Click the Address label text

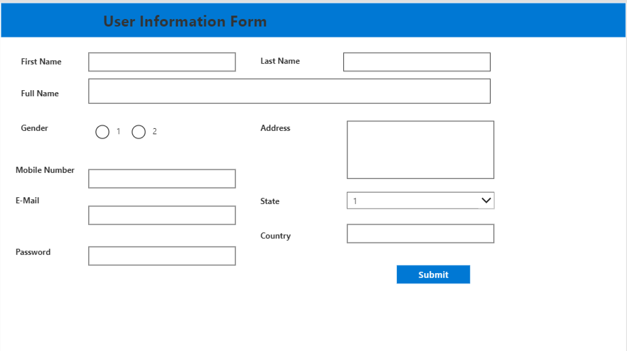coord(275,128)
